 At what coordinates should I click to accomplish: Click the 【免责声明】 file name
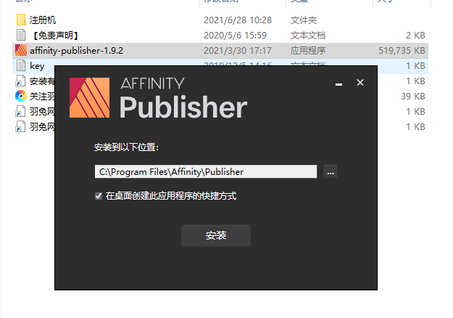point(55,36)
